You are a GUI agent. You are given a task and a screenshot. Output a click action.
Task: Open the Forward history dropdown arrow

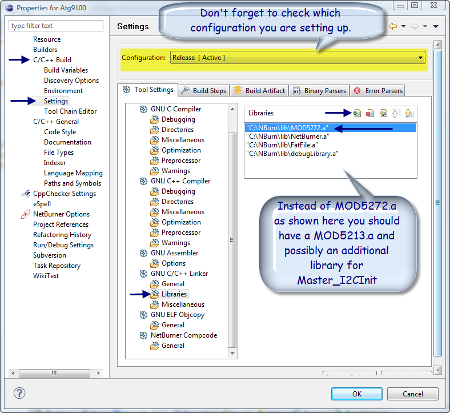(425, 26)
